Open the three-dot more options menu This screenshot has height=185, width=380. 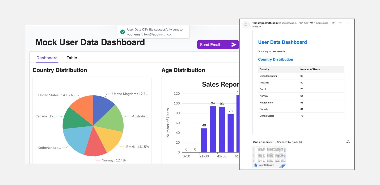click(x=348, y=23)
